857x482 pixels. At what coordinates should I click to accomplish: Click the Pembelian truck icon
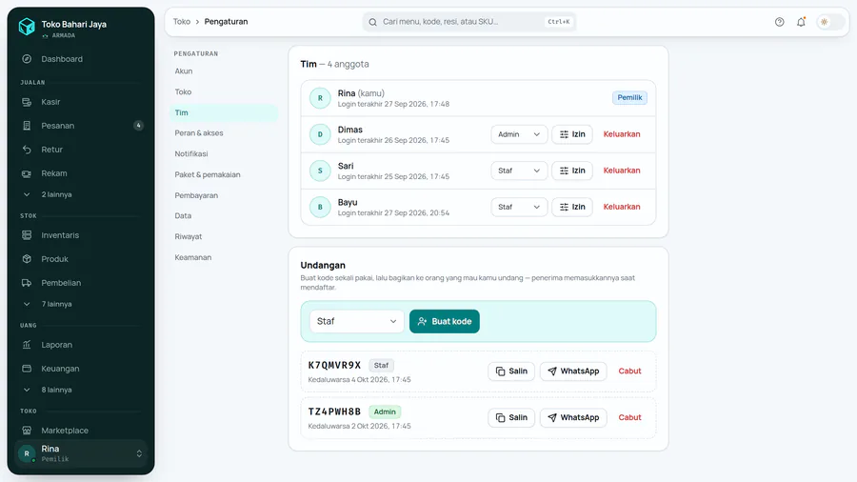coord(27,283)
